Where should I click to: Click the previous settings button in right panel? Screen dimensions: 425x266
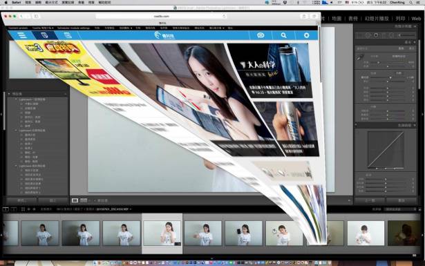click(370, 200)
